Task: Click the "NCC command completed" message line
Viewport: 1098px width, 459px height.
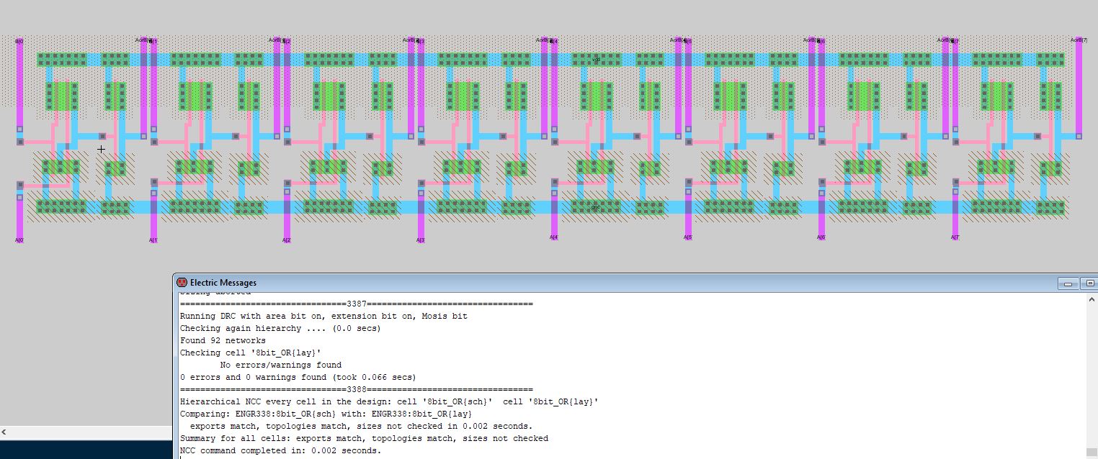Action: point(280,450)
